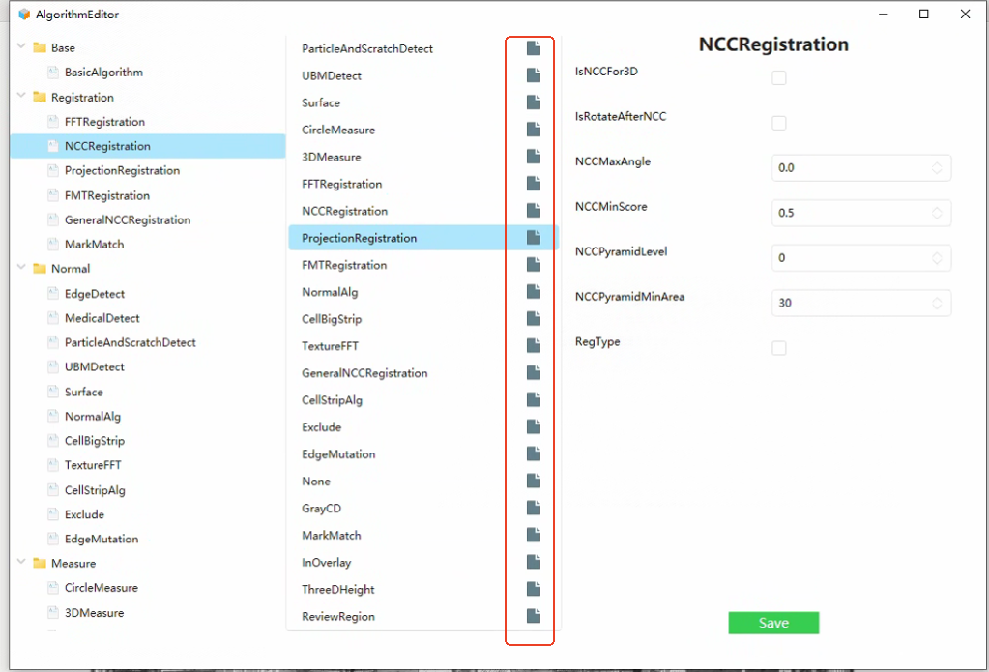Click the document icon in the CircleMeasure list row
The width and height of the screenshot is (989, 672).
pos(534,130)
